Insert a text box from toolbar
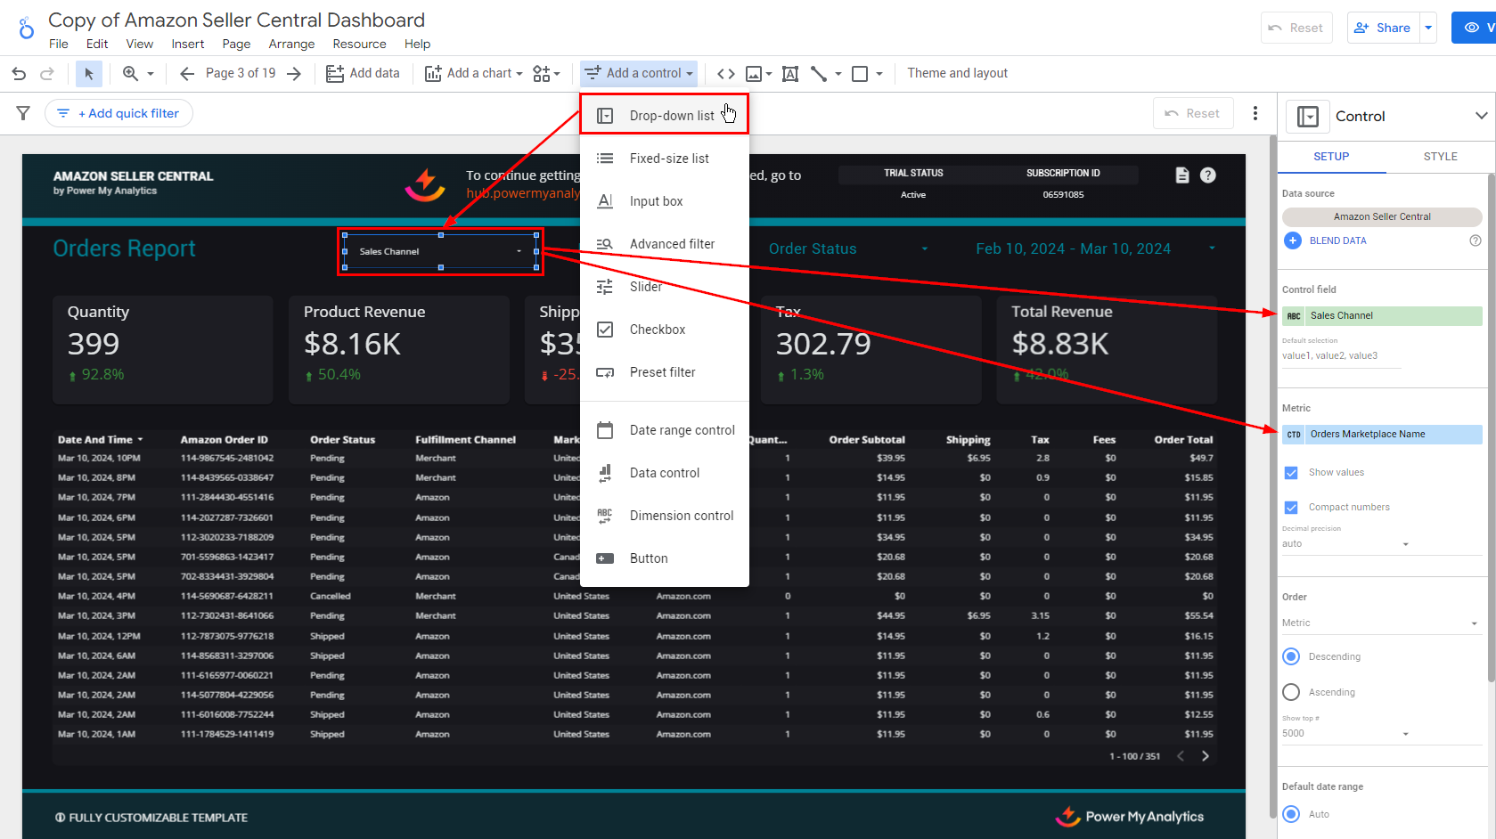Image resolution: width=1496 pixels, height=839 pixels. coord(790,74)
